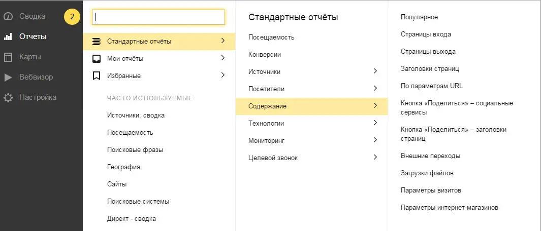Expand Источники submenu arrow
Viewport: 541px width, 231px height.
pos(375,71)
